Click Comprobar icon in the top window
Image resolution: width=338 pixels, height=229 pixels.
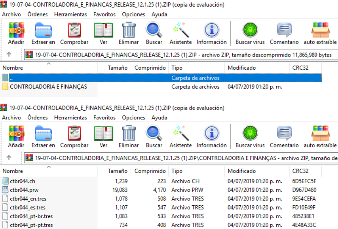point(74,30)
